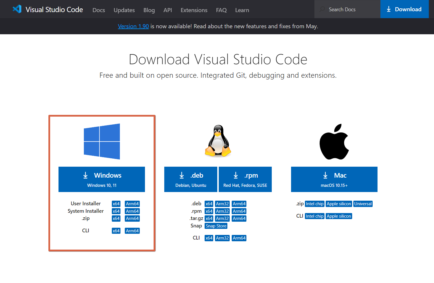
Task: Open the Version 1.90 link
Action: [x=133, y=26]
